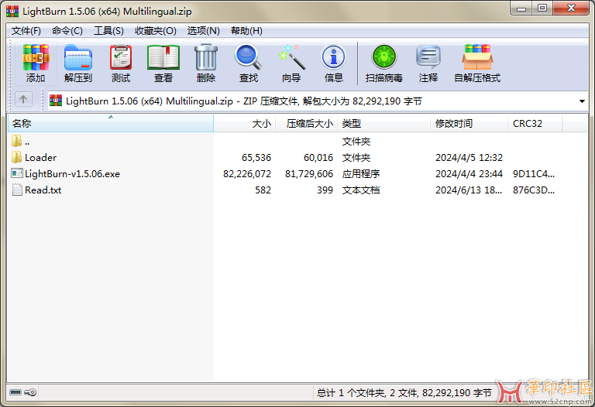The image size is (595, 407).
Task: Click the 应用程序 type cell
Action: click(x=361, y=174)
